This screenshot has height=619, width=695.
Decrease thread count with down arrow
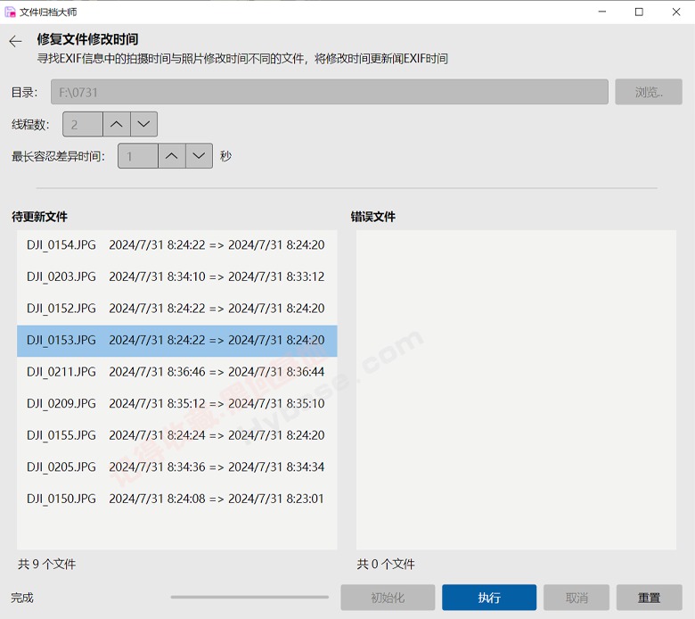pos(143,125)
